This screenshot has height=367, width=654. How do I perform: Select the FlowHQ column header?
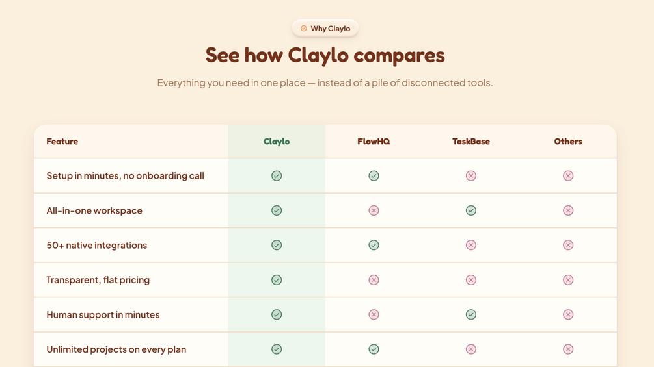[x=374, y=142]
